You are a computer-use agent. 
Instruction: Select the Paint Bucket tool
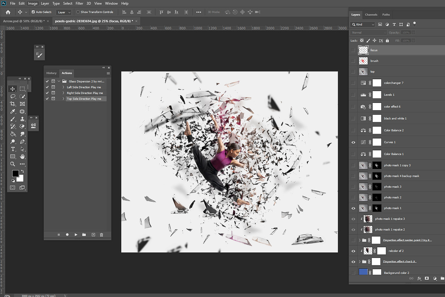pos(13,134)
